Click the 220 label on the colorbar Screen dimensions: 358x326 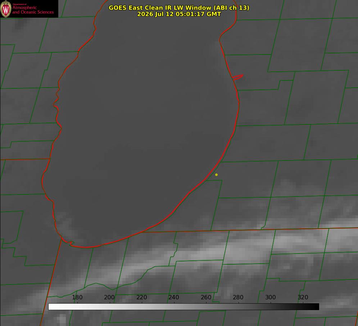141,297
